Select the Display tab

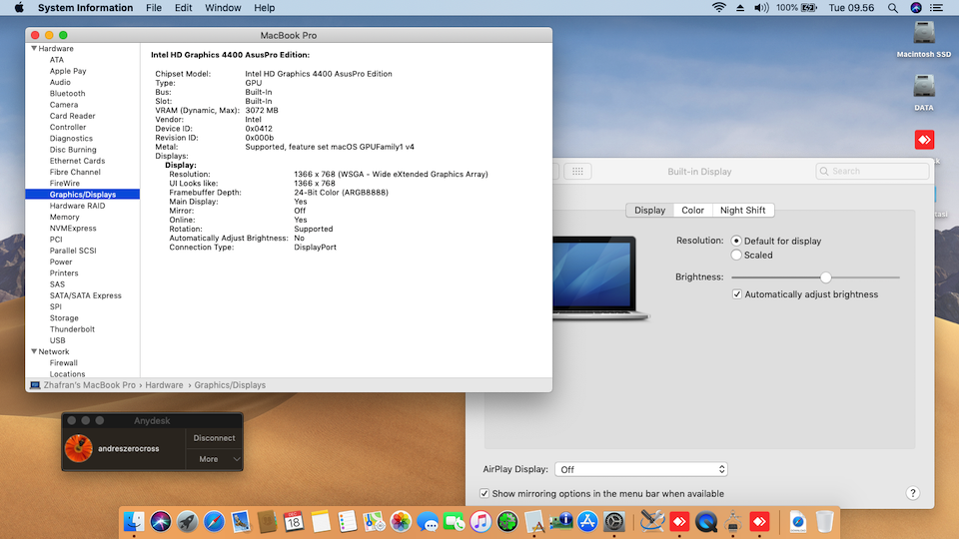click(649, 211)
